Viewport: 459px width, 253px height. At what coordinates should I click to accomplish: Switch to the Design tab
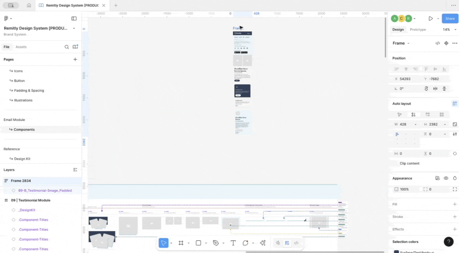(398, 29)
